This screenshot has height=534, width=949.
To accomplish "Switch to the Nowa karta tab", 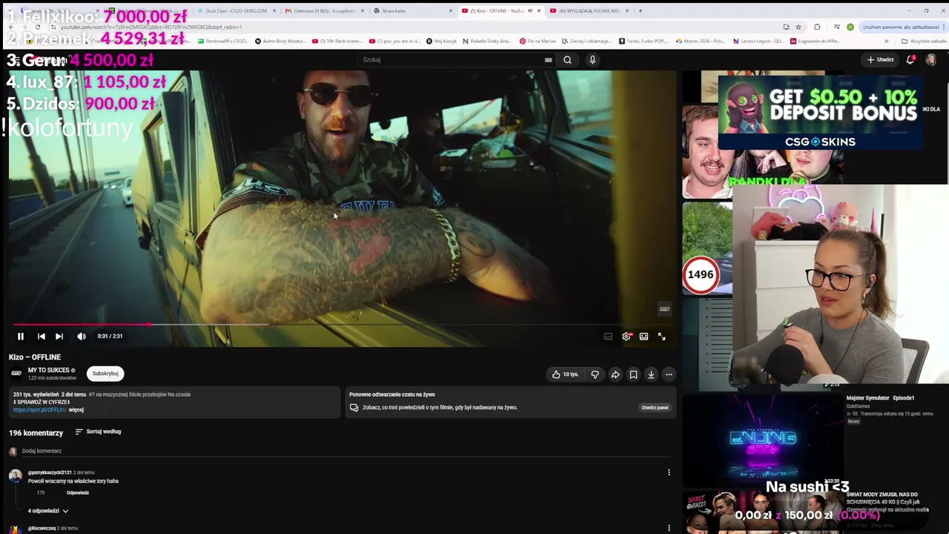I will [411, 11].
